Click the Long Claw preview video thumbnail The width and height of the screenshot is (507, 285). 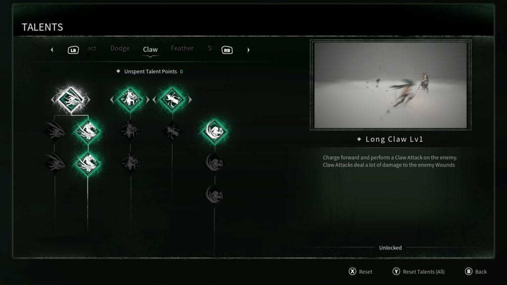[x=391, y=85]
